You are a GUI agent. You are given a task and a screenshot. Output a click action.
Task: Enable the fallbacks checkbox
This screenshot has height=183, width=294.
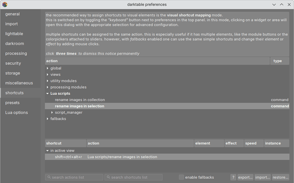182,177
